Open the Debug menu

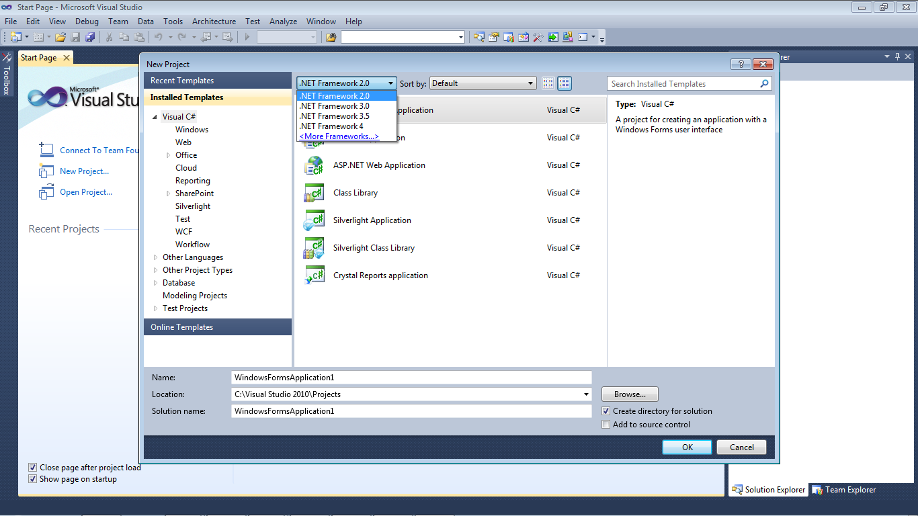click(x=87, y=21)
